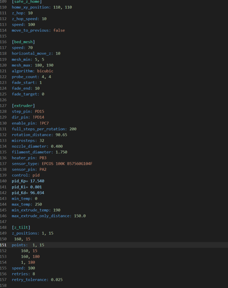This screenshot has height=288, width=228.
Task: Click the [extruder] section header
Action: (x=23, y=106)
